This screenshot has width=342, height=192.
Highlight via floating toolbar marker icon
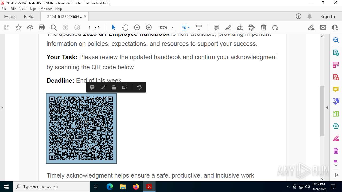click(103, 87)
